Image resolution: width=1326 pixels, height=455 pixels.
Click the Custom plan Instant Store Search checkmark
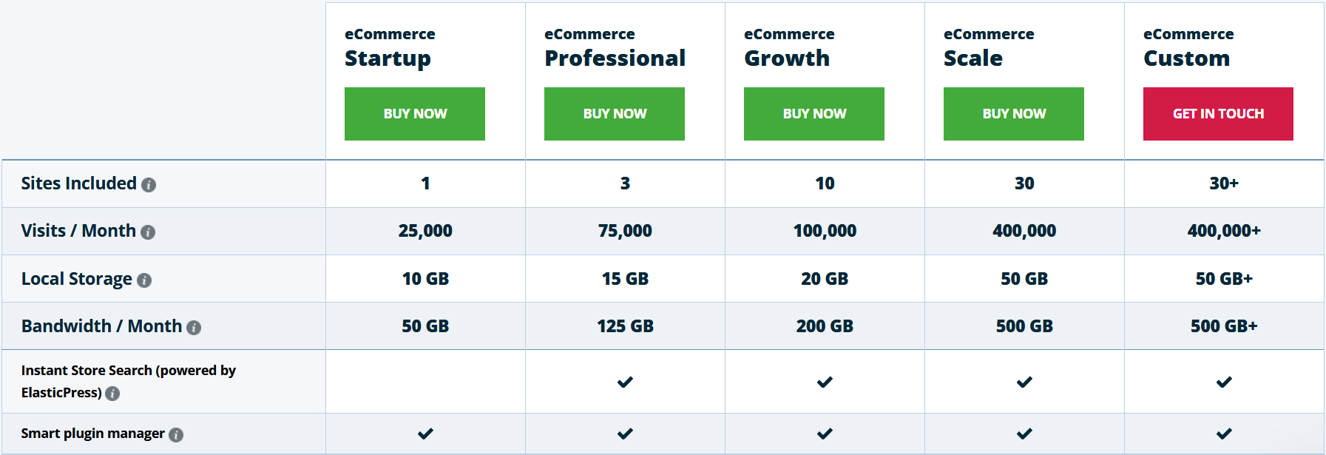coord(1224,382)
